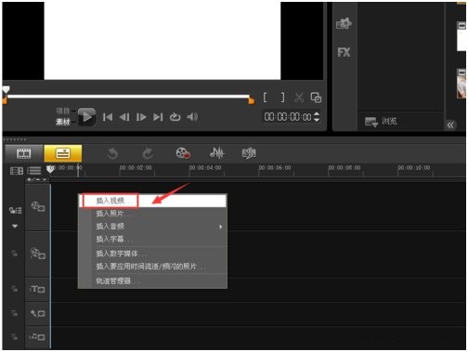The image size is (468, 352).
Task: Click the white preview scrubber bar
Action: tap(128, 97)
